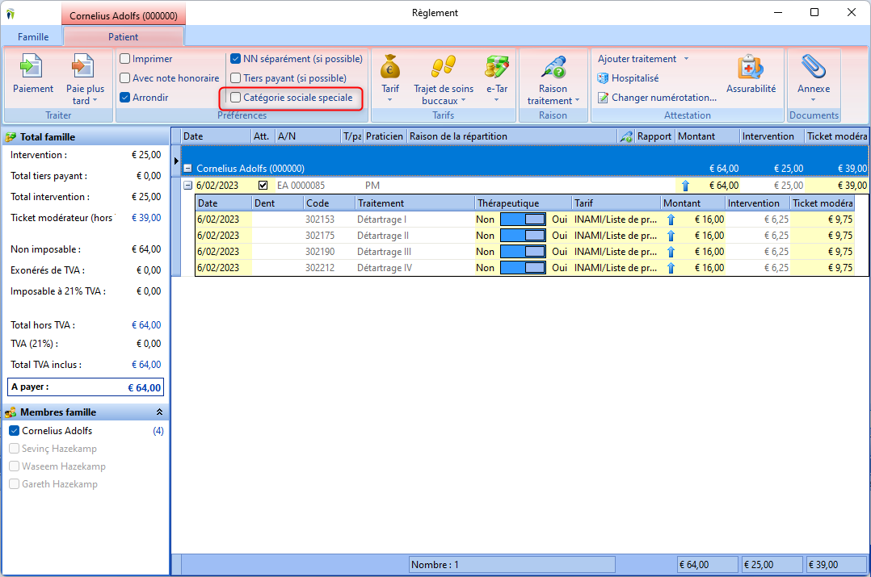Click the Trajet de soins buccaux footprints icon

443,67
